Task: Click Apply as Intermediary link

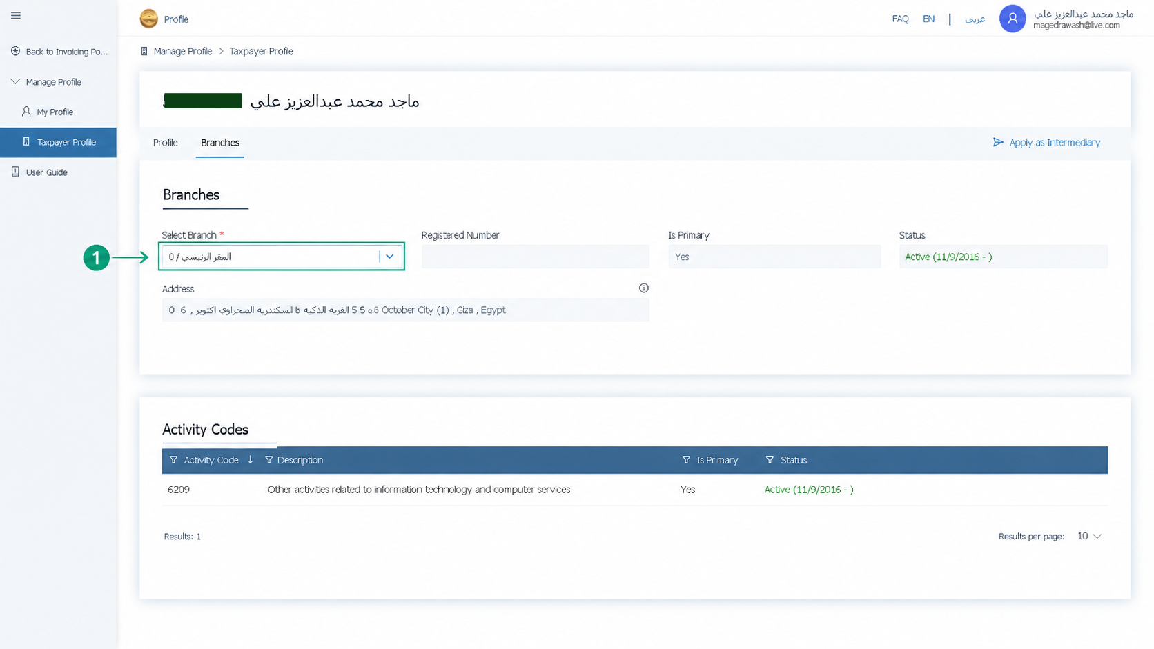Action: 1055,142
